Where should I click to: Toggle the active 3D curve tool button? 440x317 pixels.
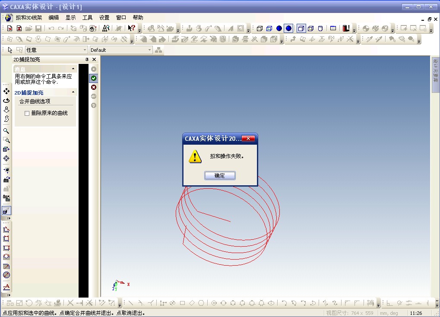tap(6, 211)
